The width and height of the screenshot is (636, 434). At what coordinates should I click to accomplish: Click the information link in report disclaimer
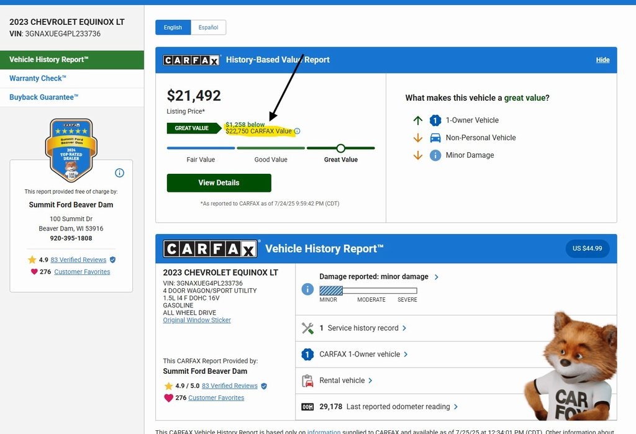[x=324, y=432]
